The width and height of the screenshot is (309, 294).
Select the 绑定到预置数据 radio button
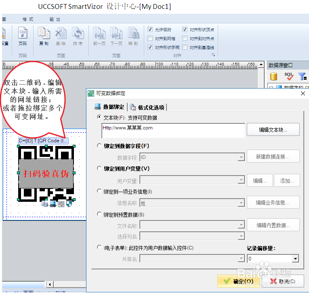[x=99, y=214]
